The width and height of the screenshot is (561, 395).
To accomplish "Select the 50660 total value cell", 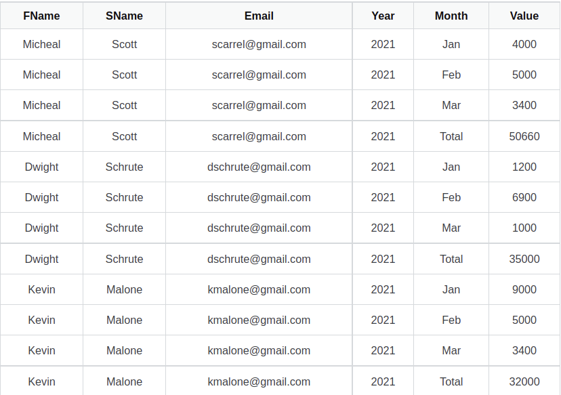I will point(524,136).
